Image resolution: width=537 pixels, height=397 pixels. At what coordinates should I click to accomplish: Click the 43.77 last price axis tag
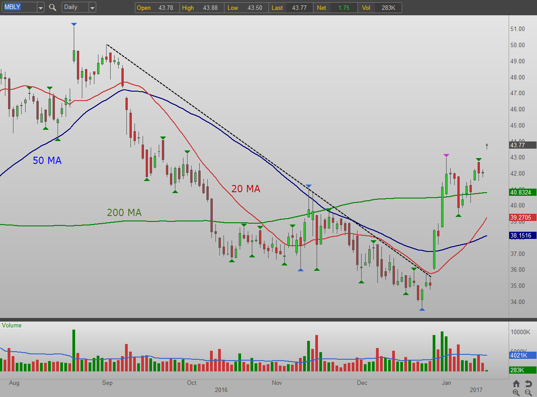pyautogui.click(x=522, y=145)
